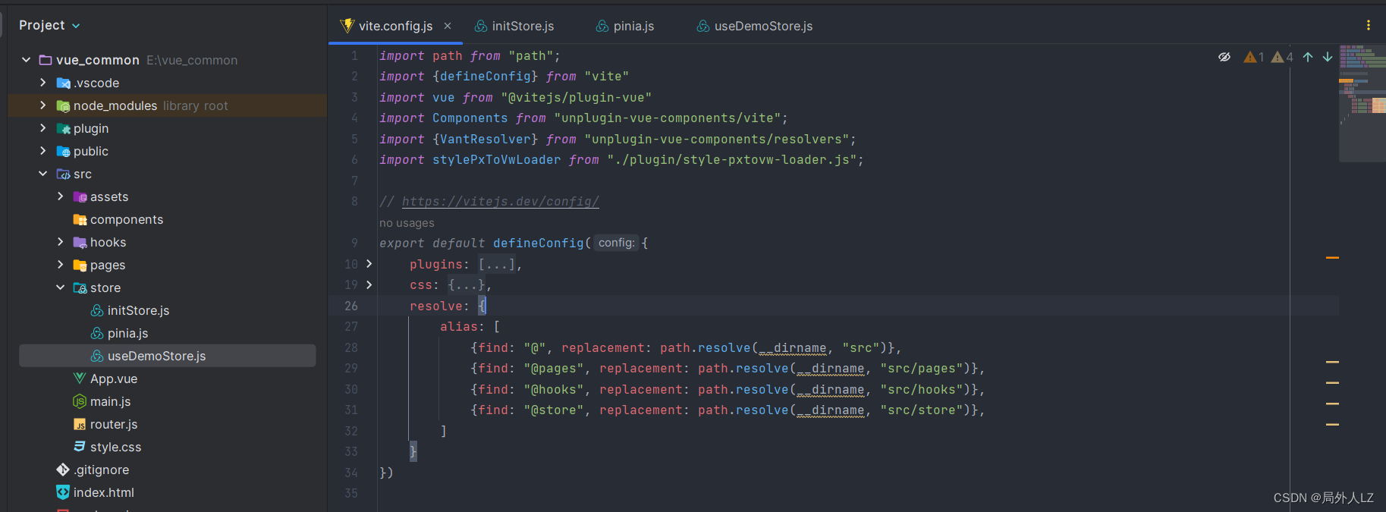This screenshot has height=512, width=1386.
Task: Unfold the collapsed css code block
Action: click(369, 284)
